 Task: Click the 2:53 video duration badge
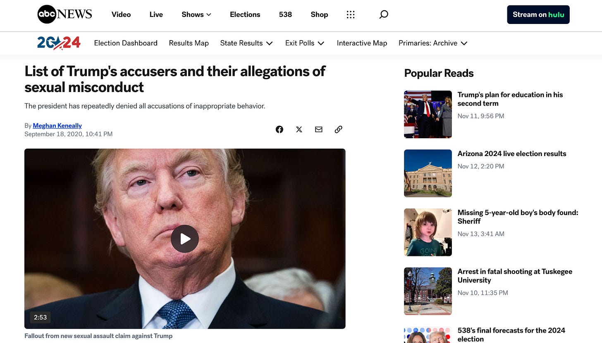(41, 317)
